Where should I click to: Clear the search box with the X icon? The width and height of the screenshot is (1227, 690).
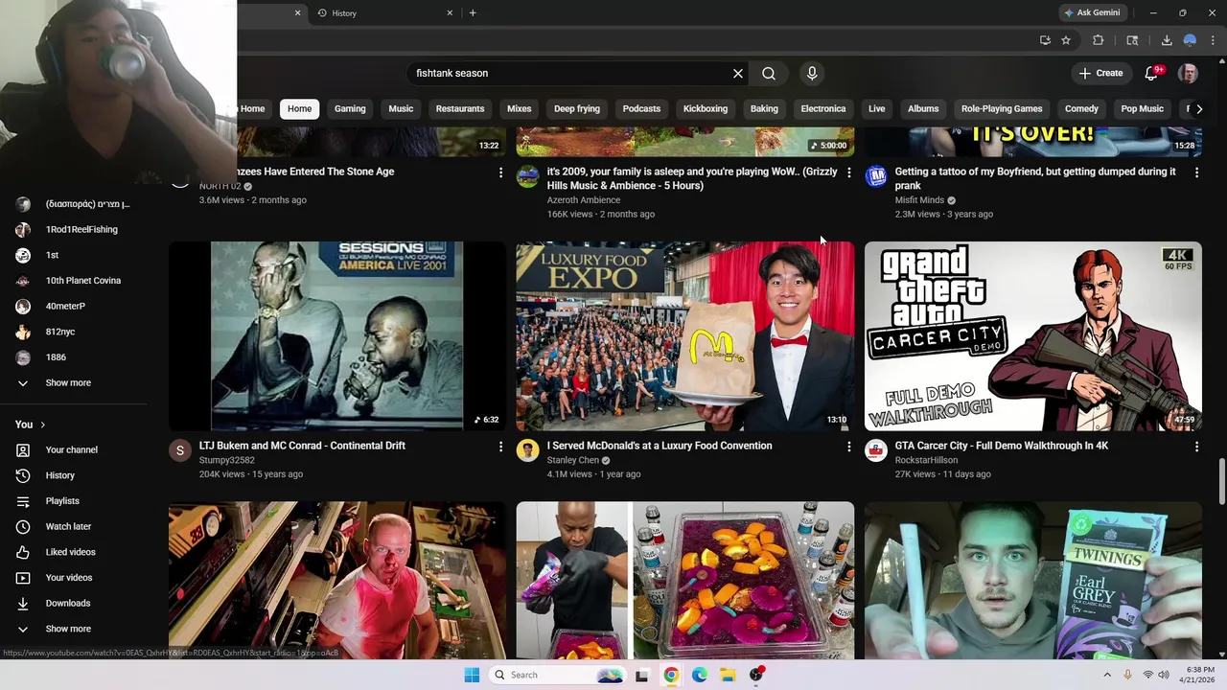coord(738,73)
